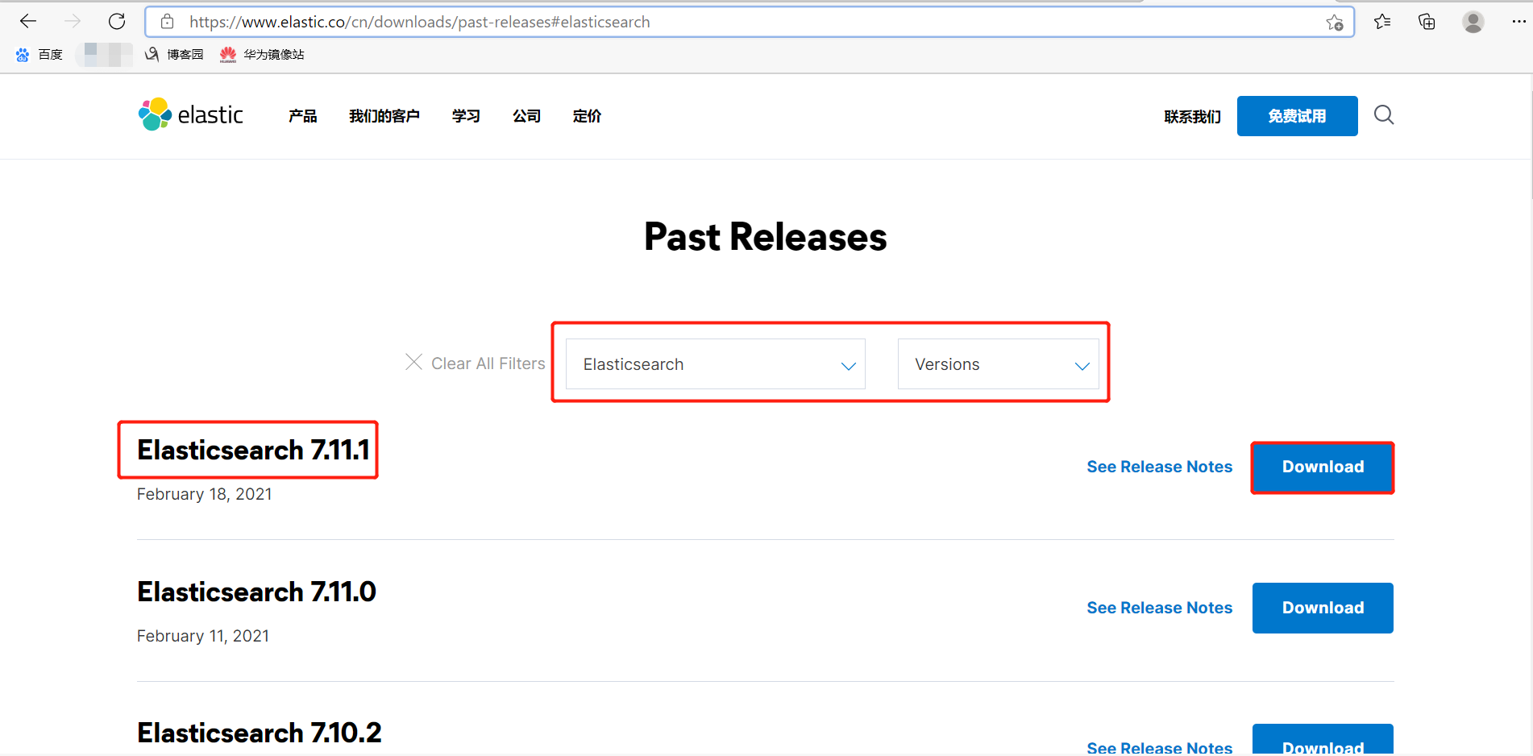Viewport: 1533px width, 756px height.
Task: Open the blurred bookmark in favorites bar
Action: point(104,54)
